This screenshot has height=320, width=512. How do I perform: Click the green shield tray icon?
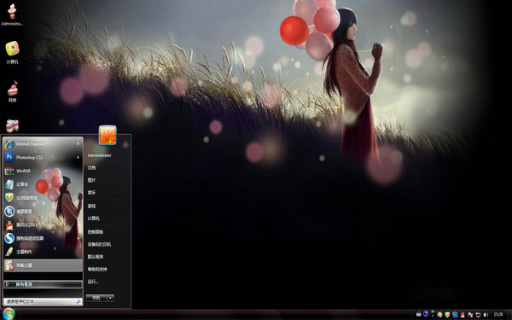447,314
